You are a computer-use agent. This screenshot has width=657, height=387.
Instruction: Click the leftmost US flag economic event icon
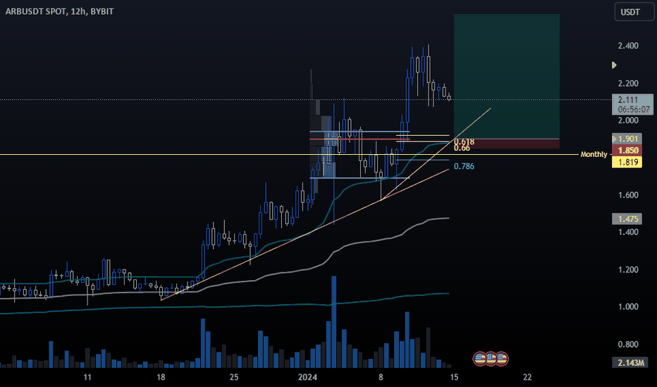click(480, 359)
